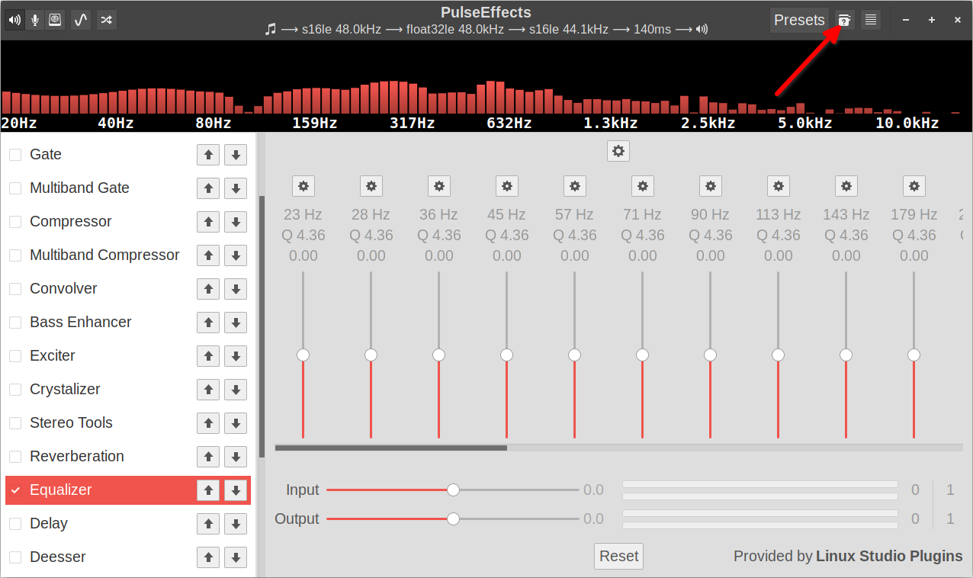Open the 113 Hz band settings gear
The height and width of the screenshot is (578, 973).
click(779, 186)
